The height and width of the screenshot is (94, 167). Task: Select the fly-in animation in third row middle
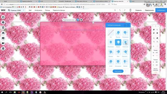118,52
